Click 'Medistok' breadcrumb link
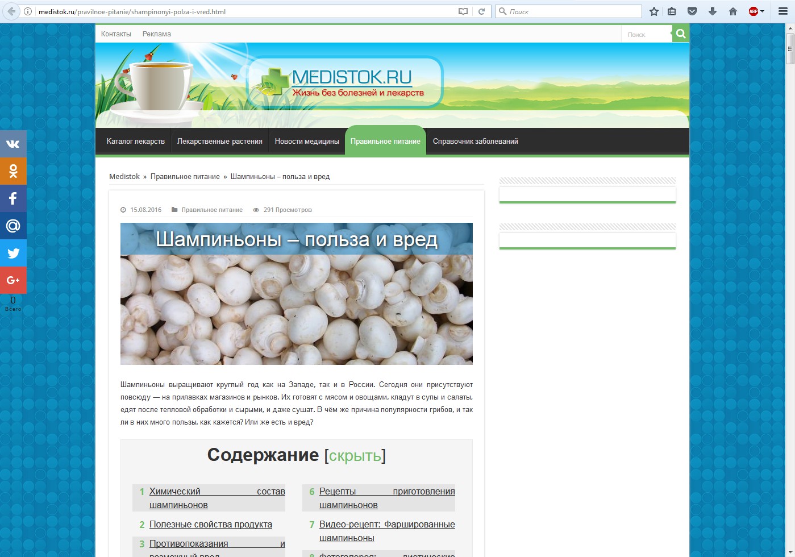795x557 pixels. [124, 177]
